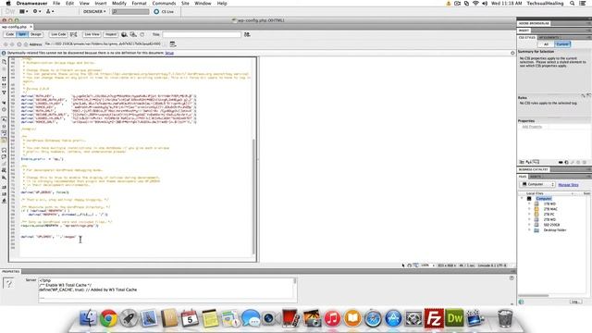Switch CSS Styles panel to All mode

coord(546,44)
